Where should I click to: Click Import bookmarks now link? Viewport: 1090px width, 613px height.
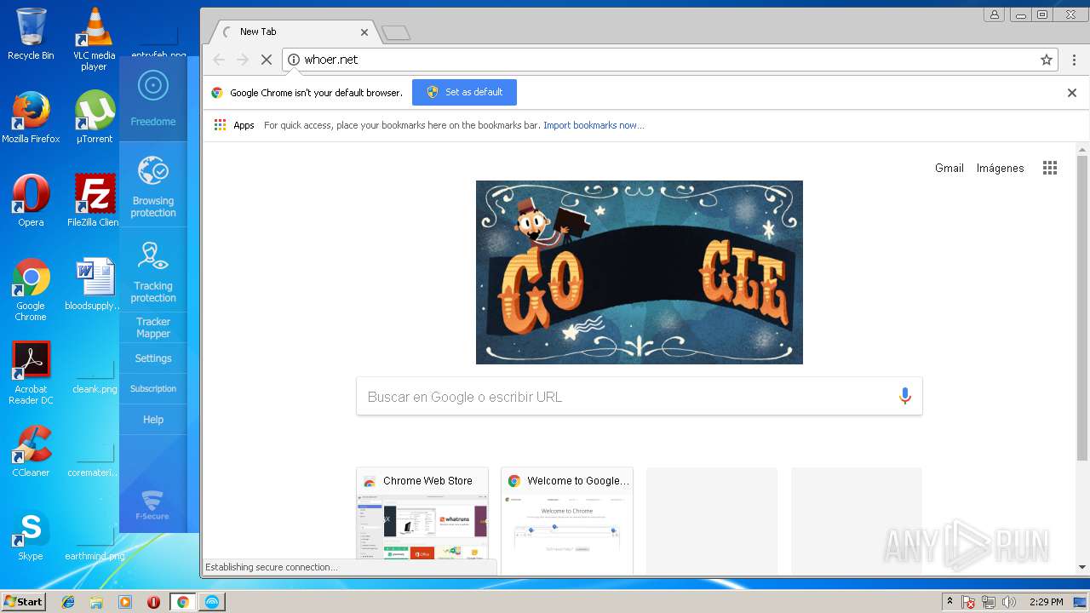[x=594, y=125]
